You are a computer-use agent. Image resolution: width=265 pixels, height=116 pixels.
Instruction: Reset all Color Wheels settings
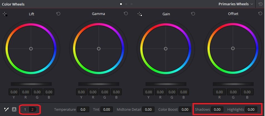261,4
